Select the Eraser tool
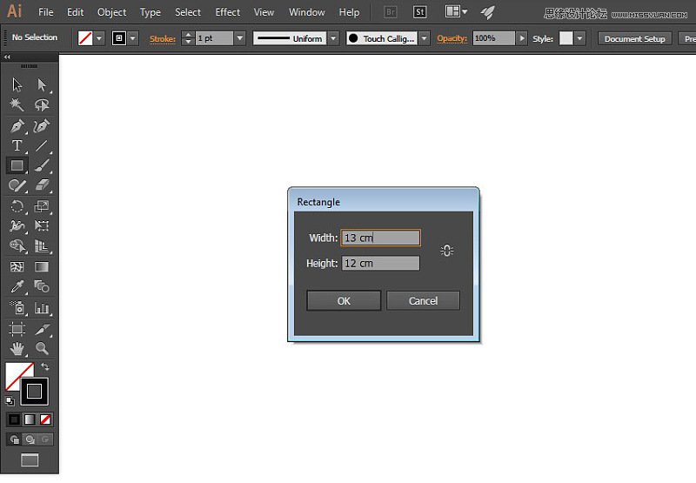The height and width of the screenshot is (483, 696). (x=42, y=185)
